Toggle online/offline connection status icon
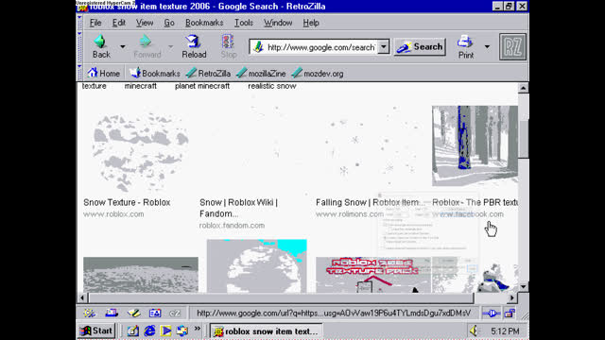605x340 pixels. click(x=492, y=313)
